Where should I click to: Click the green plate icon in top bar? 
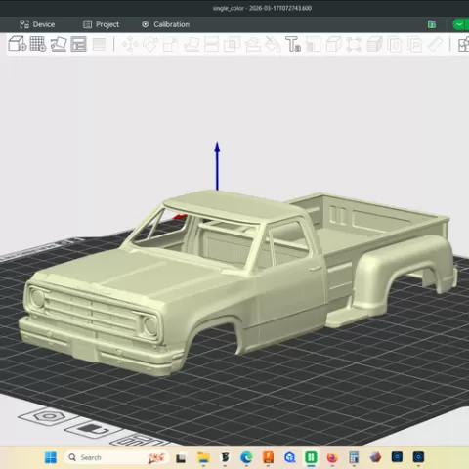pos(432,24)
